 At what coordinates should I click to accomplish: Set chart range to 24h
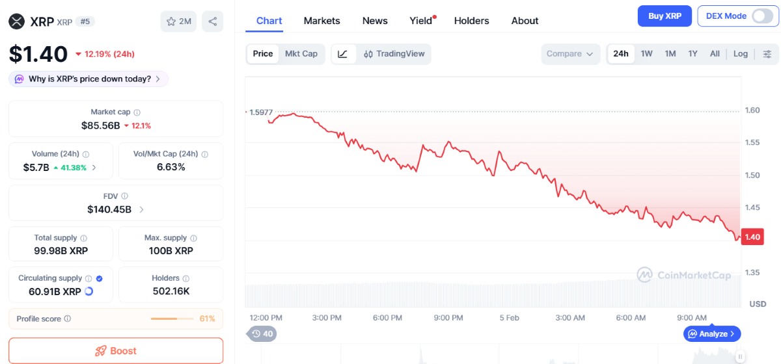point(621,54)
